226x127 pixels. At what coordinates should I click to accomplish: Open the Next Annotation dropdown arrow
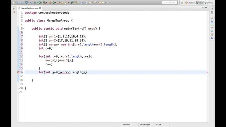point(92,2)
